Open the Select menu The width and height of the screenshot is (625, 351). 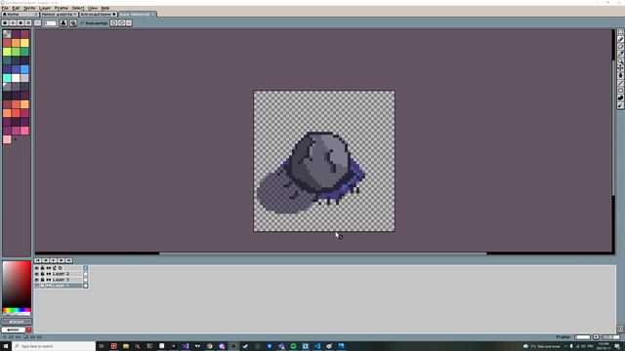coord(78,8)
